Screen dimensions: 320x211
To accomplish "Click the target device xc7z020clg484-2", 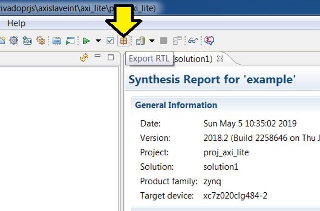I will [235, 196].
